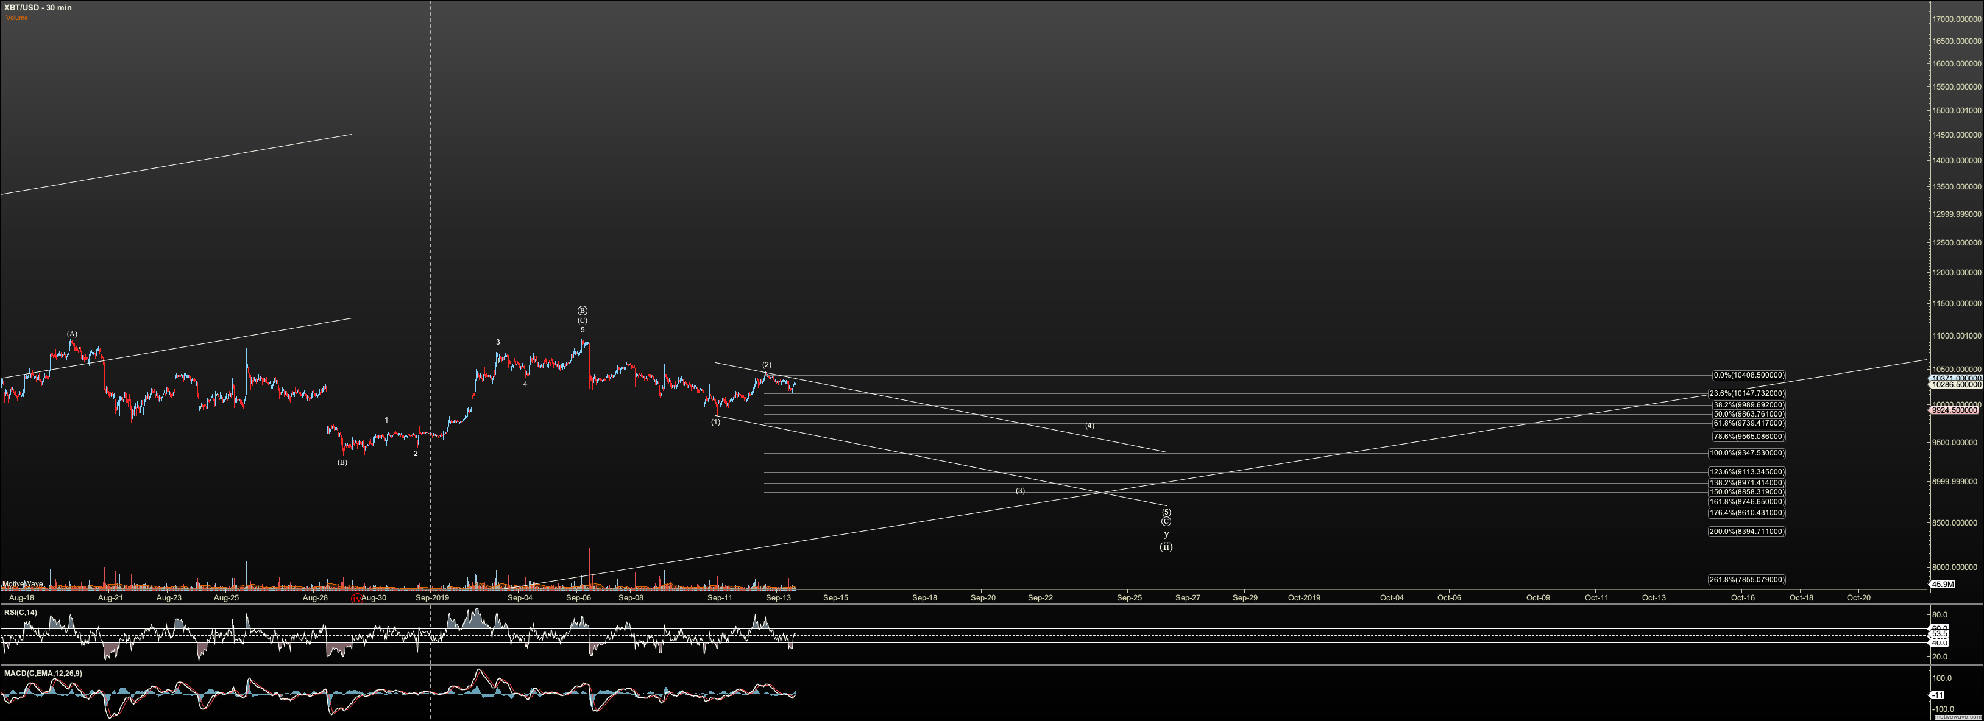Viewport: 1984px width, 721px height.
Task: Select the (3) wave label on projection
Action: coord(1020,491)
